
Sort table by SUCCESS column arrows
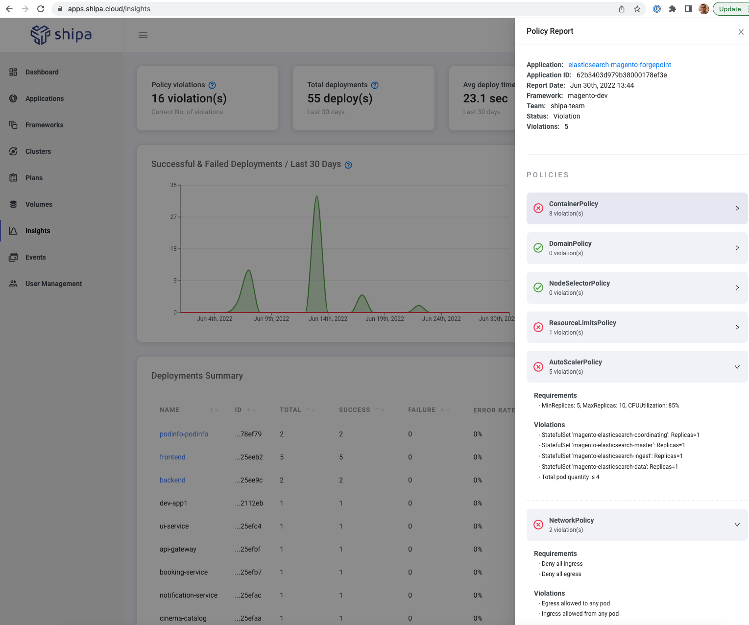[380, 410]
